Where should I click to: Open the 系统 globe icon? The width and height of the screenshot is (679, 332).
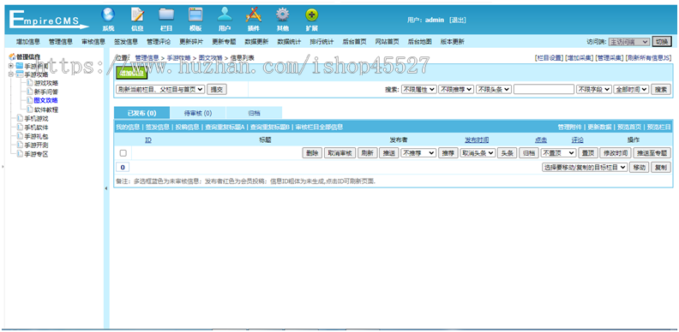tap(108, 15)
